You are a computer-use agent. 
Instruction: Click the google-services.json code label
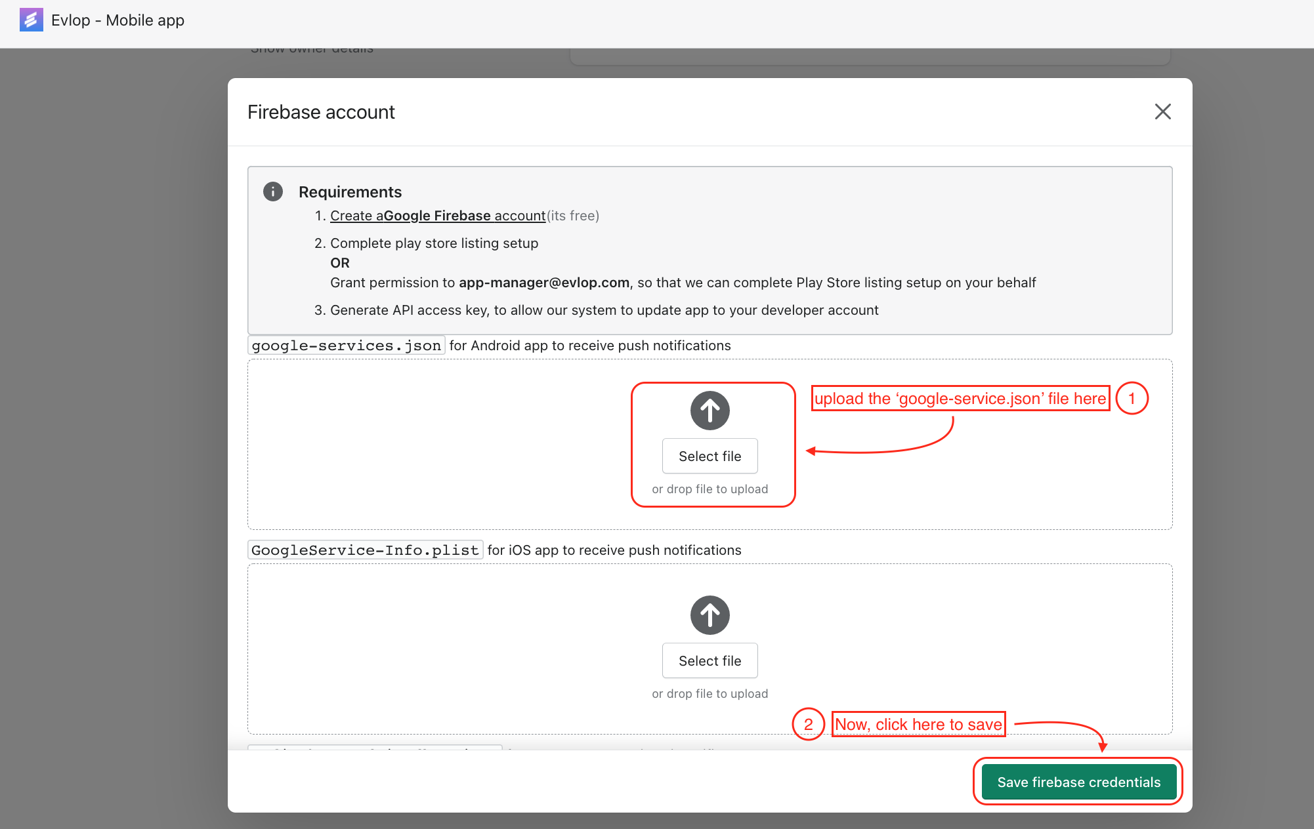point(346,346)
